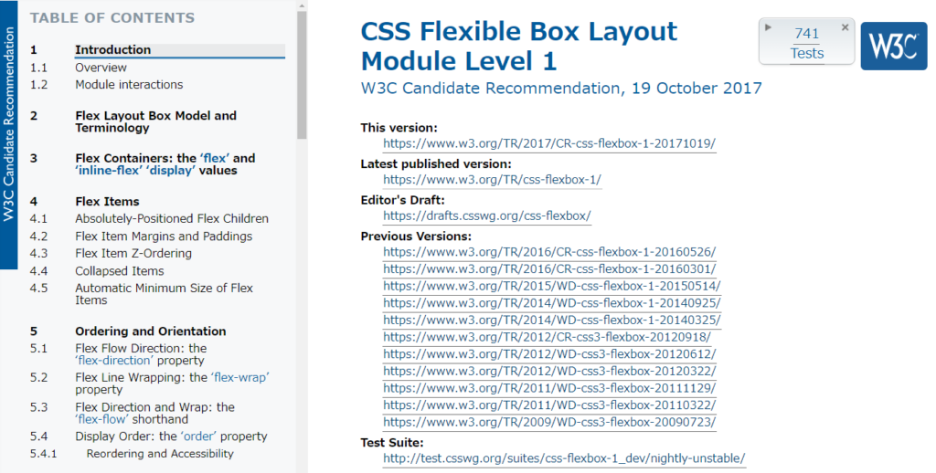Go to 5.4.1 Reordering and Accessibility

click(x=160, y=454)
